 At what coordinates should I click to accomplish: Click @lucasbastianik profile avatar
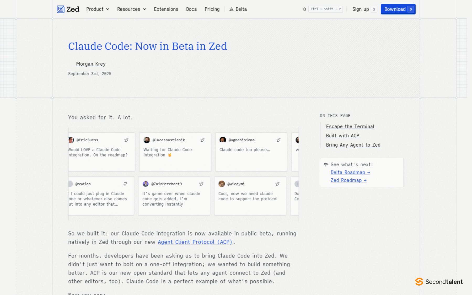(147, 140)
